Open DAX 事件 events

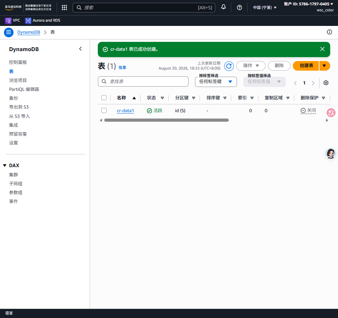14,202
